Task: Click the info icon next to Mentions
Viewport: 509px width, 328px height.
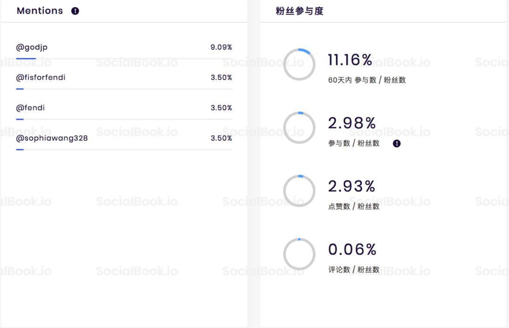Action: (x=75, y=11)
